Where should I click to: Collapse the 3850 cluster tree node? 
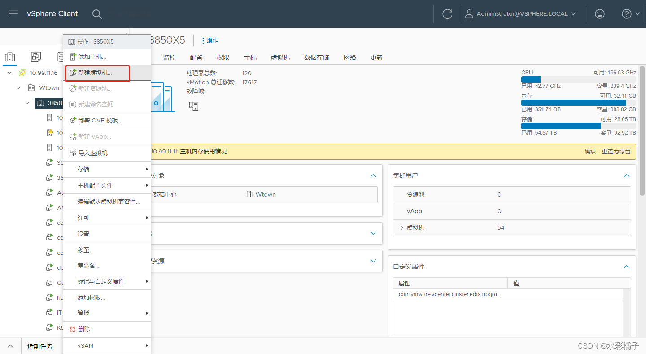pyautogui.click(x=28, y=103)
